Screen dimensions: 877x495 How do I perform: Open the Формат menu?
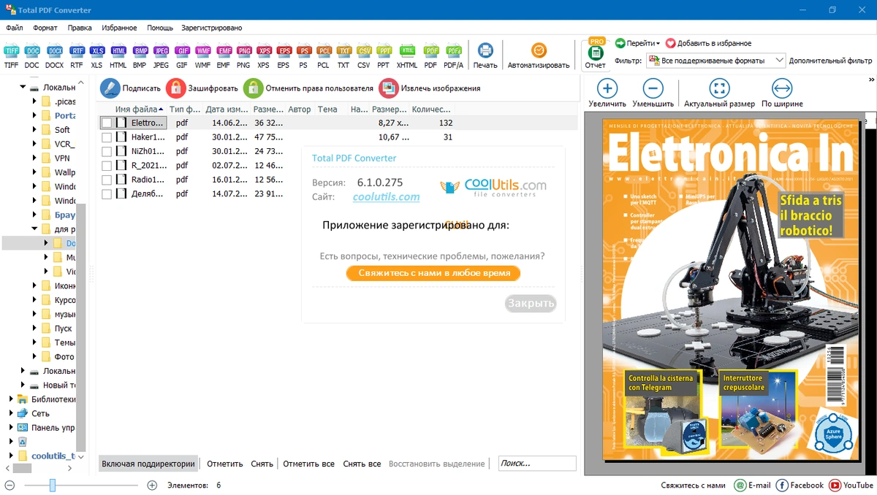pyautogui.click(x=45, y=28)
